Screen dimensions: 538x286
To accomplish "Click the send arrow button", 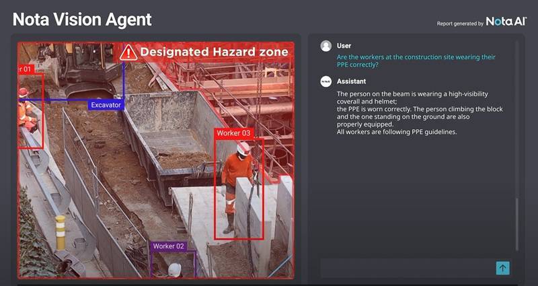I will pos(502,268).
